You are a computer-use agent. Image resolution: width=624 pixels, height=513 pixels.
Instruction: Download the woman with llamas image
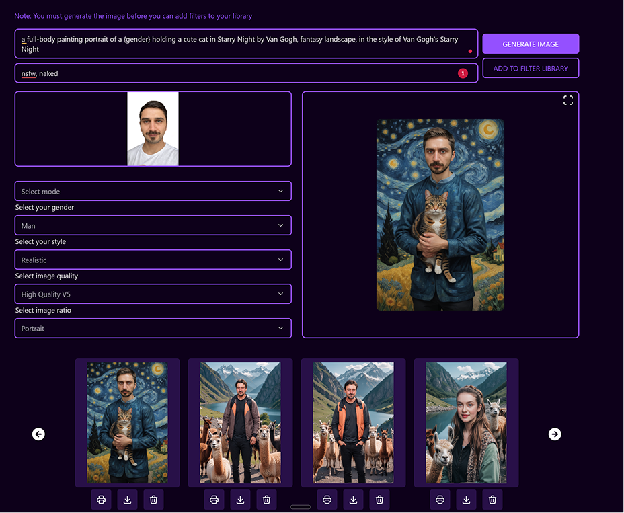point(466,500)
